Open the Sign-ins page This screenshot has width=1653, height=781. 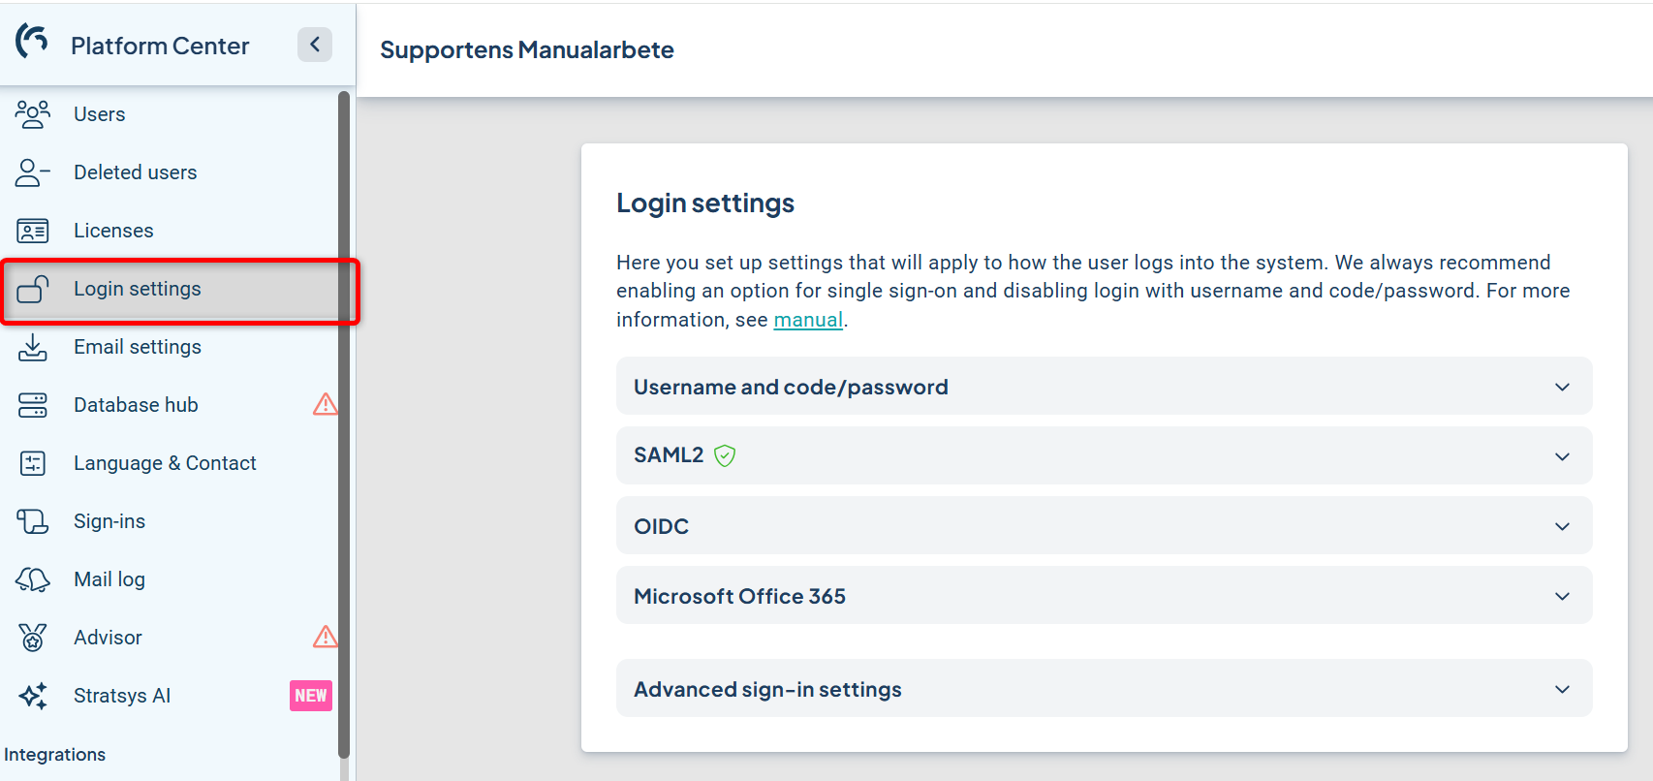109,521
